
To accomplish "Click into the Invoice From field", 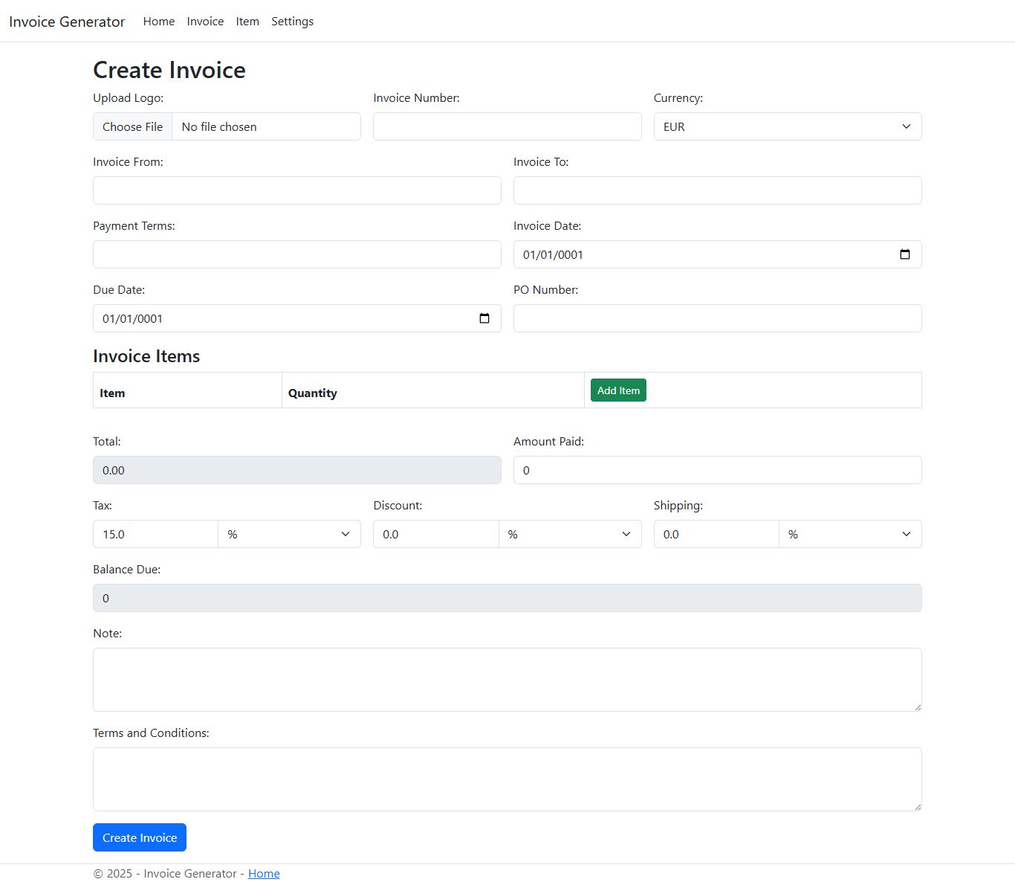I will [x=296, y=190].
